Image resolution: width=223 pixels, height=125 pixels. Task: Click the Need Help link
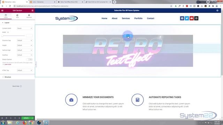[x=17, y=86]
